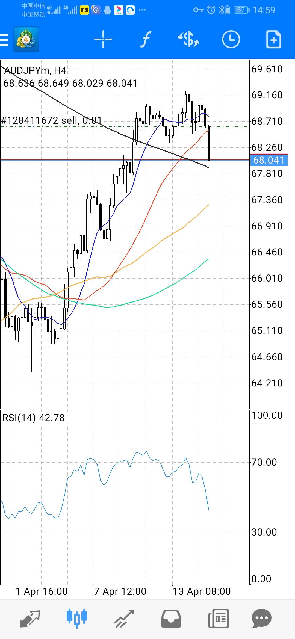
Task: Open the timeframe clock selector
Action: click(231, 40)
